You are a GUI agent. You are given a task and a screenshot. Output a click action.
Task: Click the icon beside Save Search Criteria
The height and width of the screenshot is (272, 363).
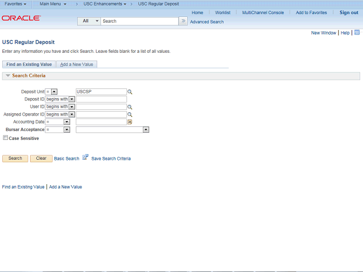[x=86, y=158]
